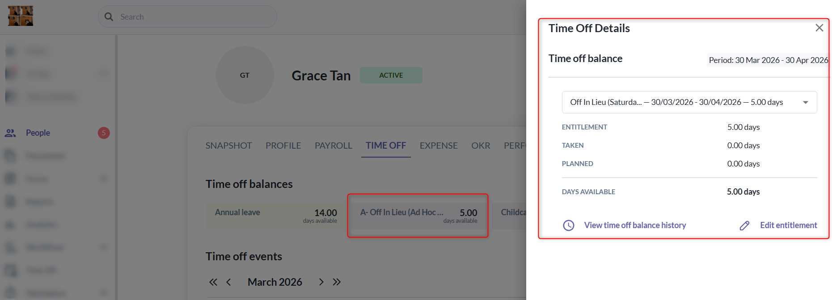Click the search magnifier icon
This screenshot has height=300, width=832.
pos(109,17)
